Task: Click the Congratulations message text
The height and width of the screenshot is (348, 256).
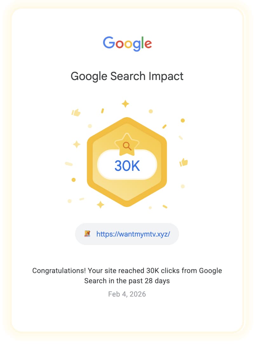Action: pos(127,276)
